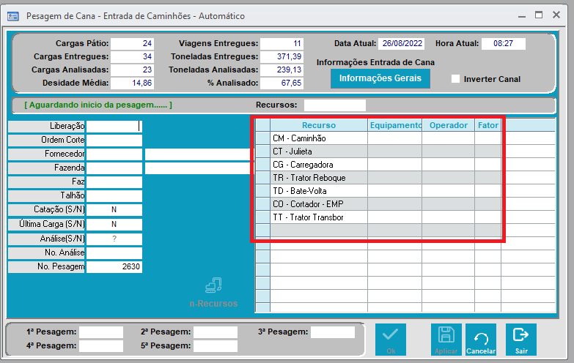Focus the Fornecedor code field
This screenshot has width=574, height=363.
pos(114,154)
